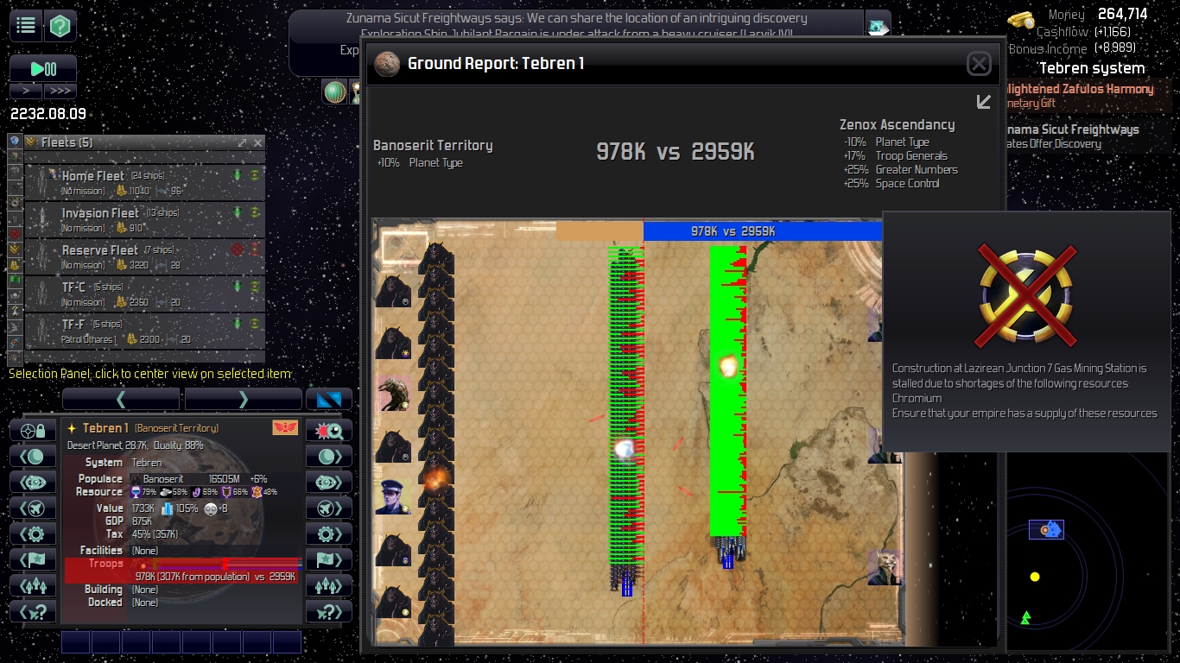This screenshot has height=663, width=1180.
Task: Select the green flag sidebar icon
Action: (x=14, y=280)
